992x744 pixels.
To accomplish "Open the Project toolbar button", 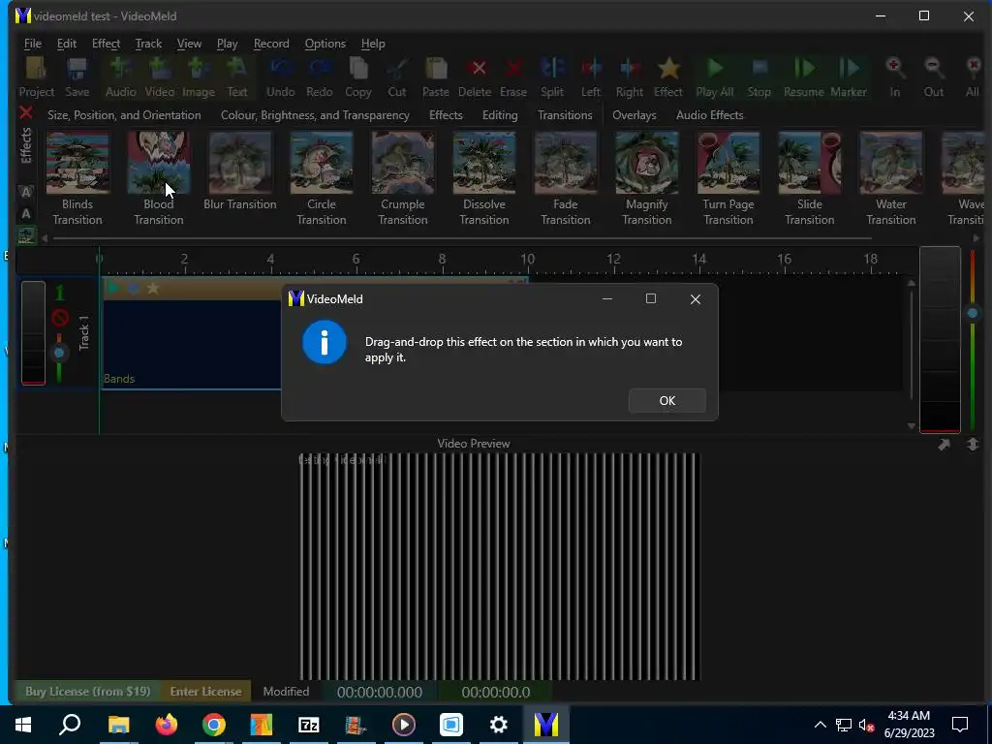I will pos(37,77).
